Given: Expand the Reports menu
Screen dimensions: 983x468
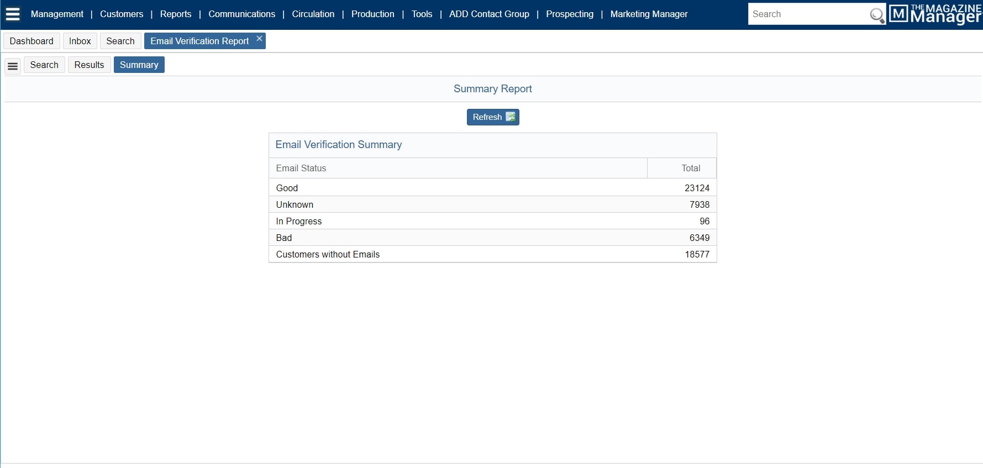Looking at the screenshot, I should (175, 14).
